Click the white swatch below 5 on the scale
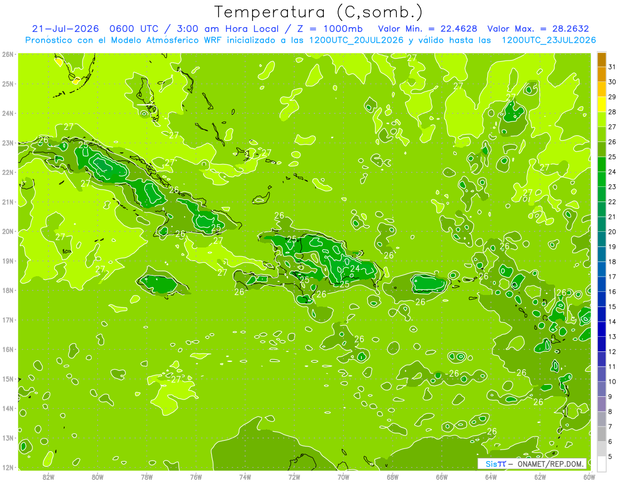This screenshot has height=484, width=626. 601,464
